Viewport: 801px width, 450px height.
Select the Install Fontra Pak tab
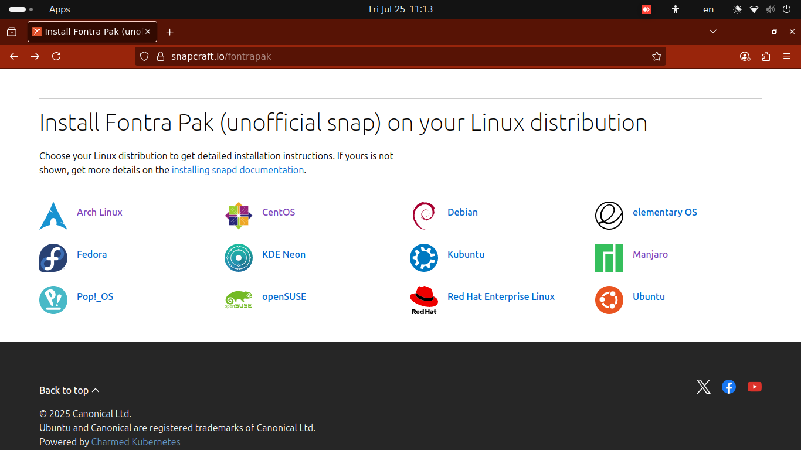93,32
